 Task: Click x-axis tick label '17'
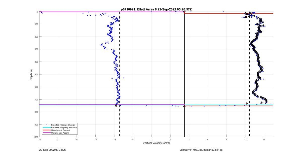pyautogui.click(x=264, y=139)
